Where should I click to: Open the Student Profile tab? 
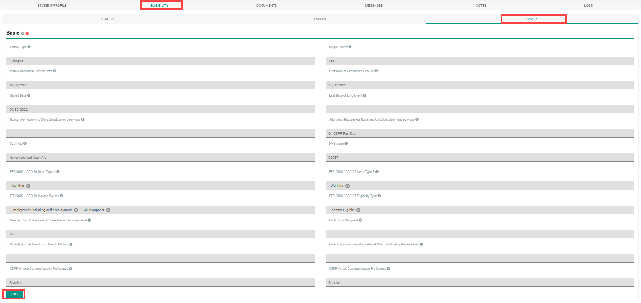pyautogui.click(x=52, y=5)
